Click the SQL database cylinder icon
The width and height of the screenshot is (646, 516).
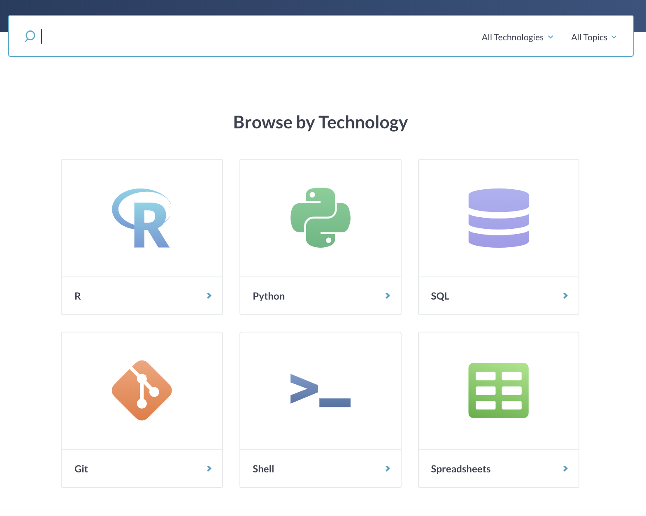[x=499, y=218]
